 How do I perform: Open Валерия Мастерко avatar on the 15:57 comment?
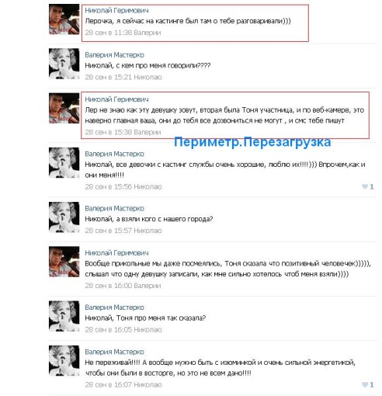64,217
